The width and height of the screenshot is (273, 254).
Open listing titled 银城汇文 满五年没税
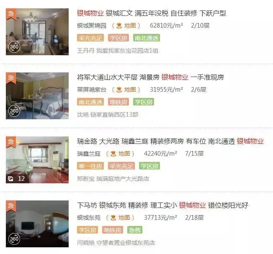tap(152, 13)
